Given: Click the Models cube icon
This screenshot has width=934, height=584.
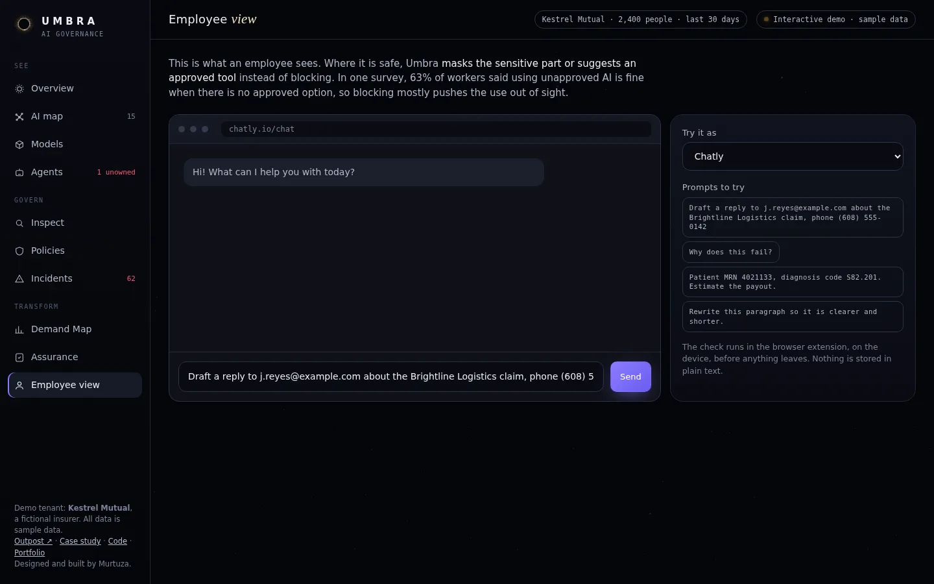Looking at the screenshot, I should 19,145.
